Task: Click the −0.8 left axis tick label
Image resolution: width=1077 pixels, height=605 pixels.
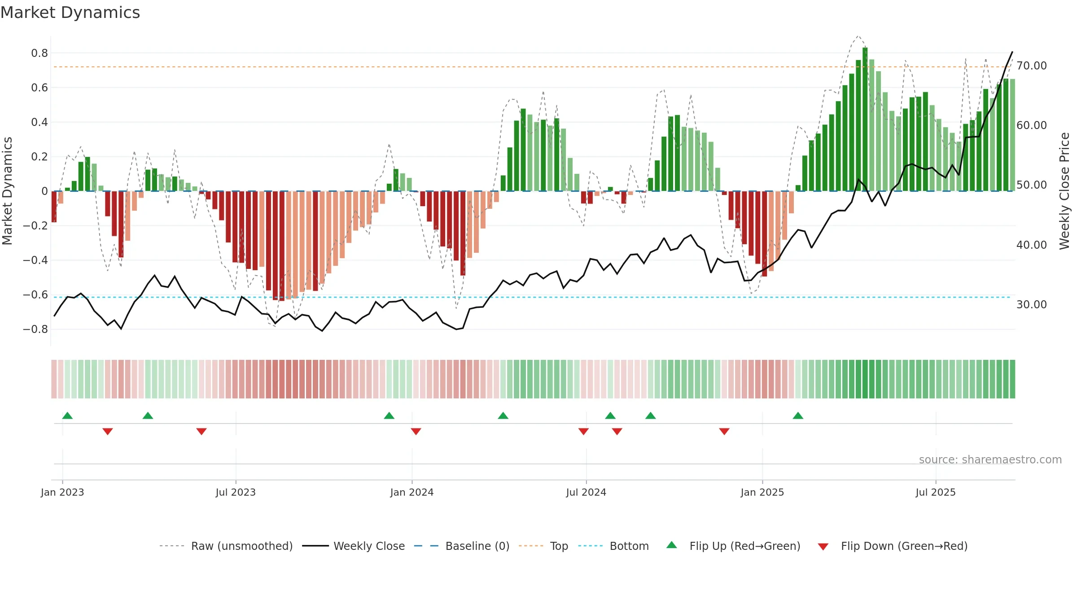Action: (35, 329)
